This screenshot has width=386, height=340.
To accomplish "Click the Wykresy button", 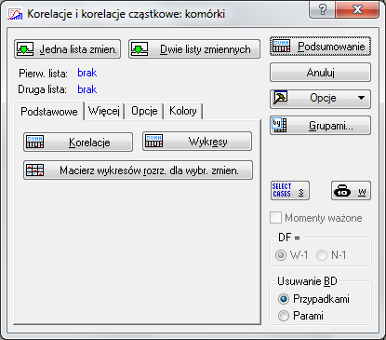I will tap(197, 142).
